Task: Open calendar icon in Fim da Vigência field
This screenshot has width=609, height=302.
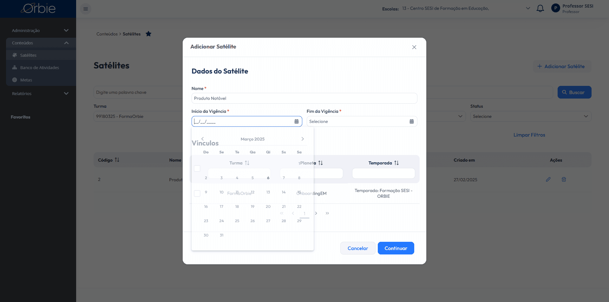Action: 412,121
